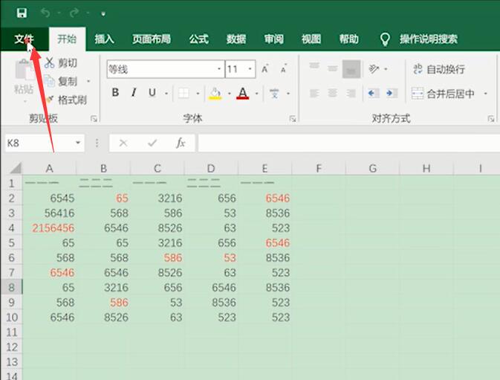This screenshot has height=380, width=500.
Task: Click the Name Box showing K8
Action: pos(39,143)
